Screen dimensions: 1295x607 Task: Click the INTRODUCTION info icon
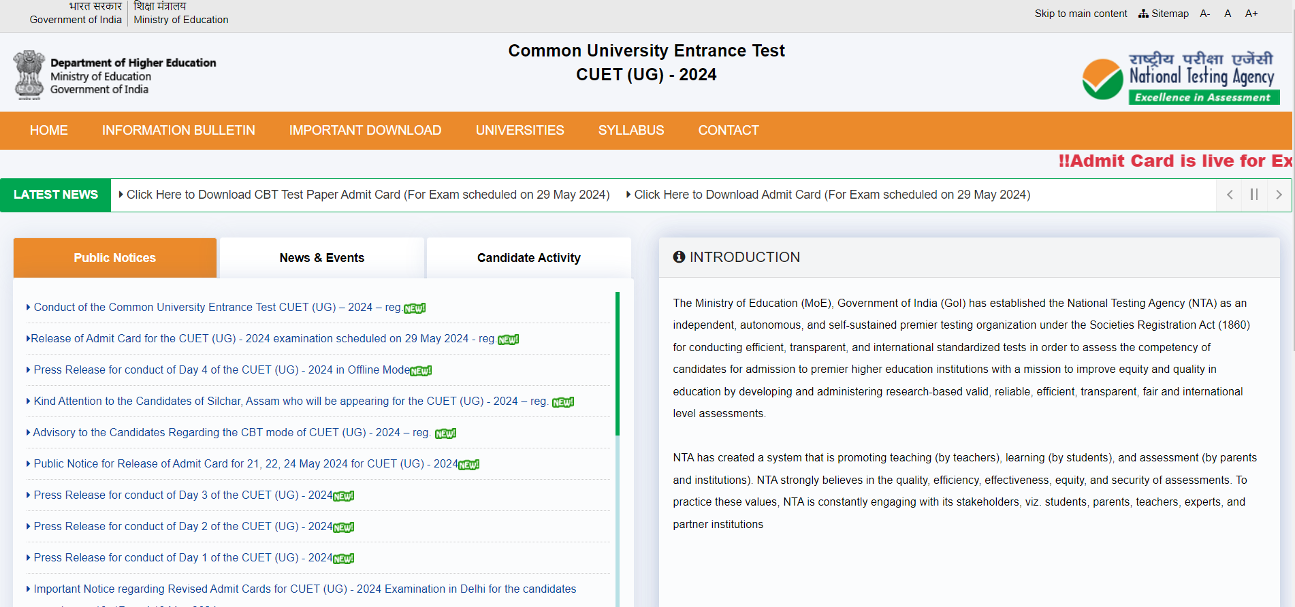click(679, 257)
